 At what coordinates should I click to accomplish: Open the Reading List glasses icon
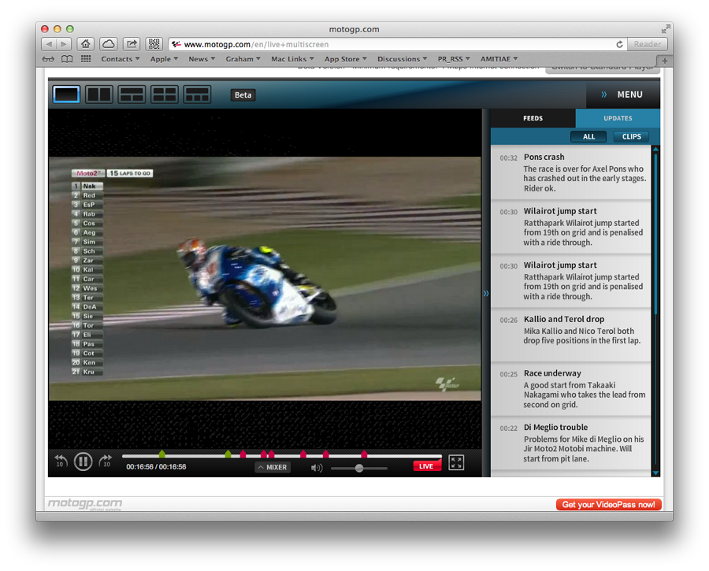pyautogui.click(x=48, y=59)
